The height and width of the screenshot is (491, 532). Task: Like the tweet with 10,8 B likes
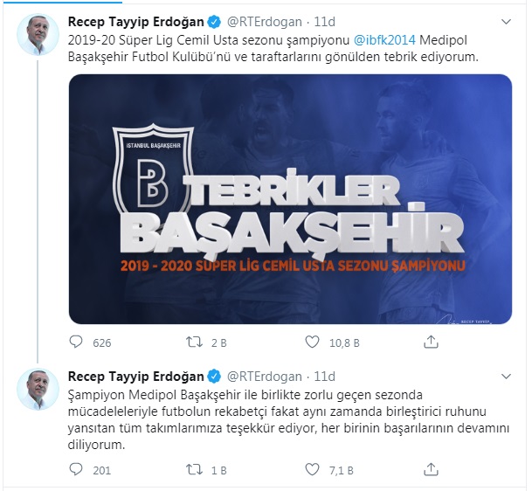[x=312, y=342]
